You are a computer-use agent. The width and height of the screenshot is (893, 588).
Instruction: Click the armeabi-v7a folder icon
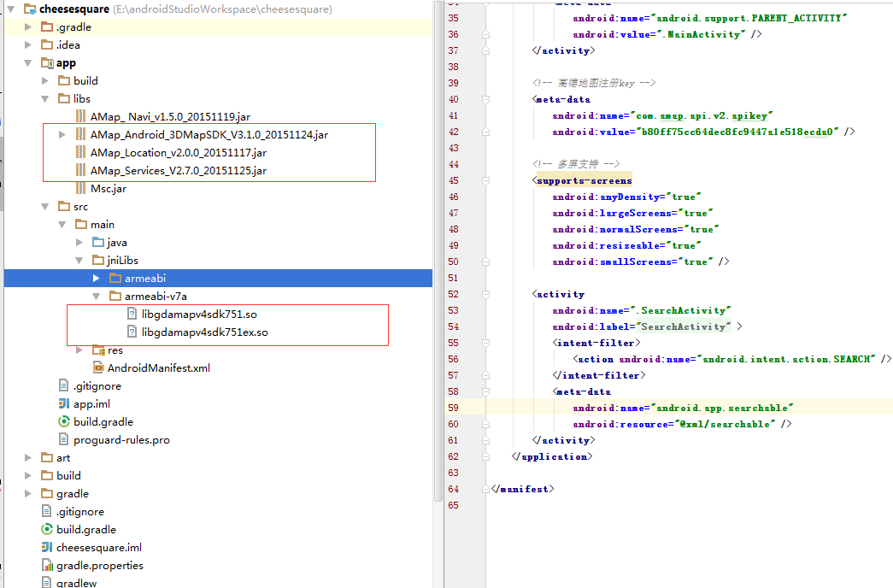click(x=115, y=297)
